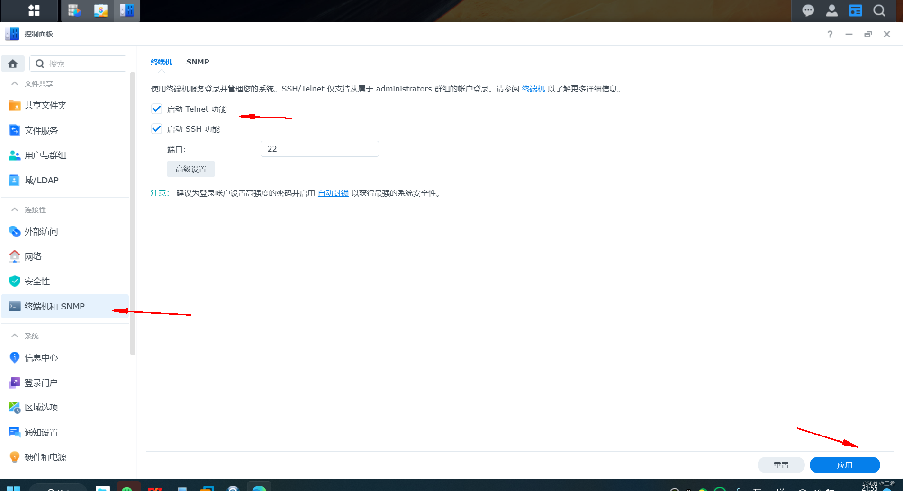Click the SSH port input field

coord(319,148)
